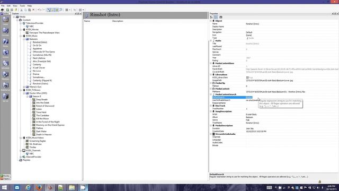The height and width of the screenshot is (191, 339).
Task: Collapse the Audio property category
Action: point(211,41)
